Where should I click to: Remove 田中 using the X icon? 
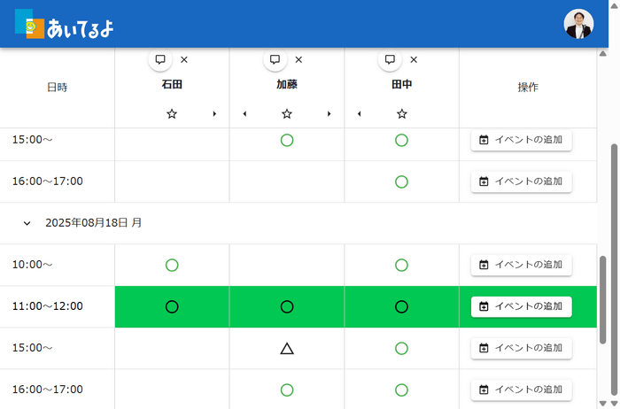[414, 59]
